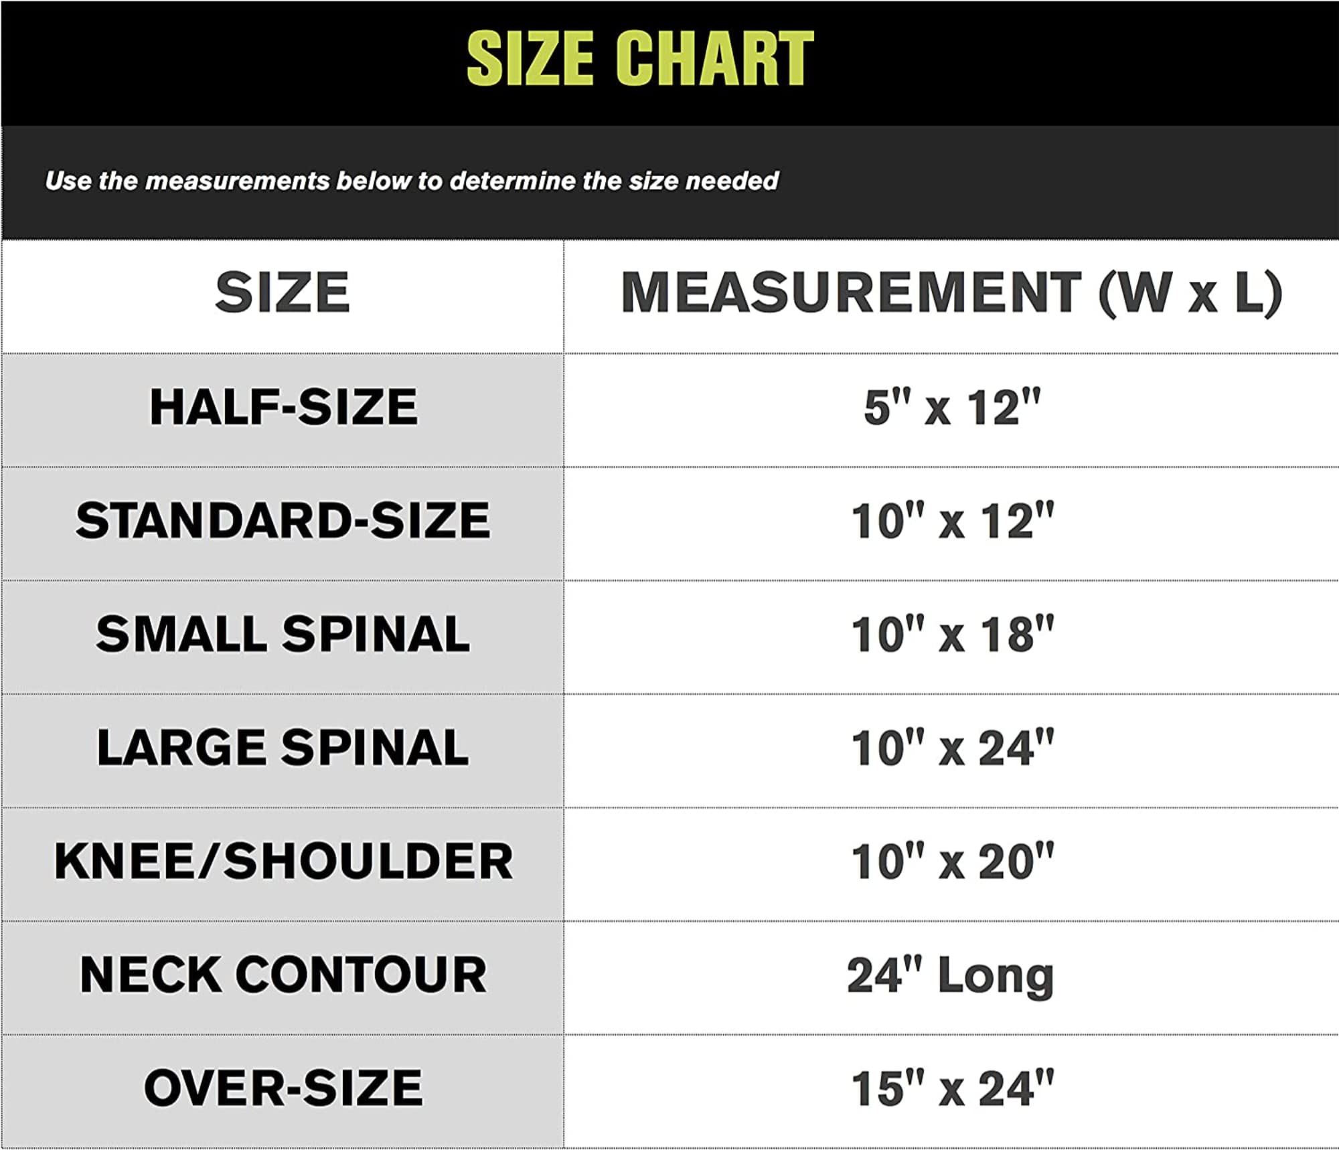Image resolution: width=1339 pixels, height=1150 pixels.
Task: Click the 10" x 20" measurement cell
Action: pyautogui.click(x=952, y=861)
